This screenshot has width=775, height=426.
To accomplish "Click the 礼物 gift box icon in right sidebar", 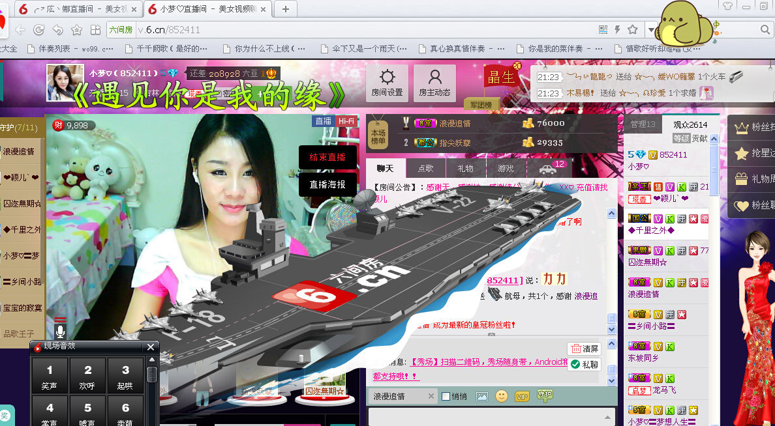I will [741, 178].
